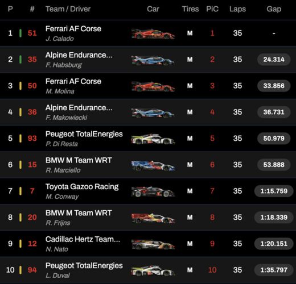Click the red Ferrari #51 car image
The image size is (296, 284).
[153, 34]
